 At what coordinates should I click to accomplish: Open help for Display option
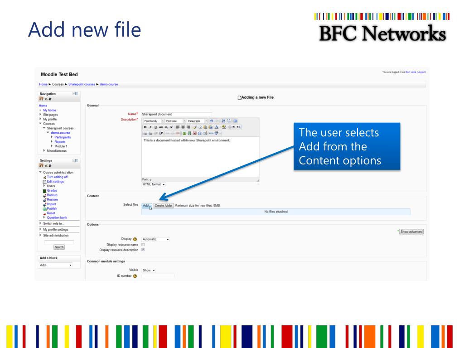point(135,239)
